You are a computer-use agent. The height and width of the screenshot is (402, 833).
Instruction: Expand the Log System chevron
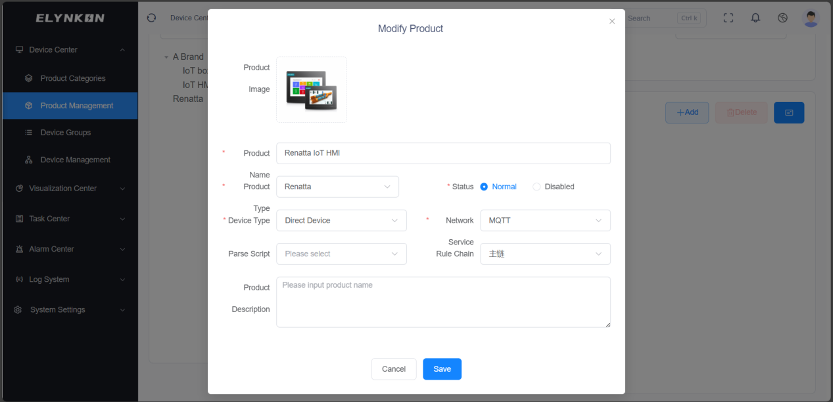click(x=122, y=279)
